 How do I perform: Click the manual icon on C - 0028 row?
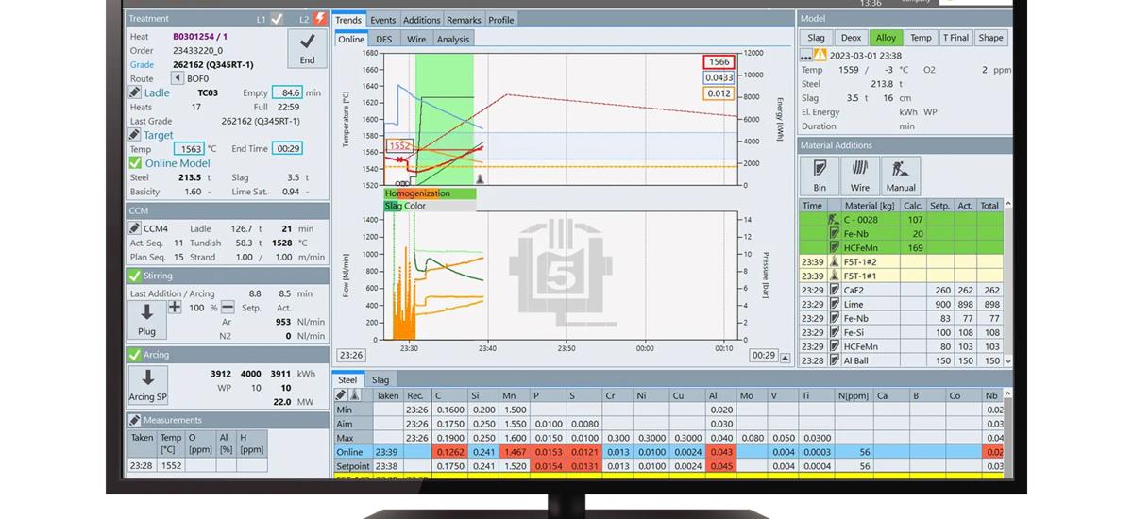tap(834, 220)
